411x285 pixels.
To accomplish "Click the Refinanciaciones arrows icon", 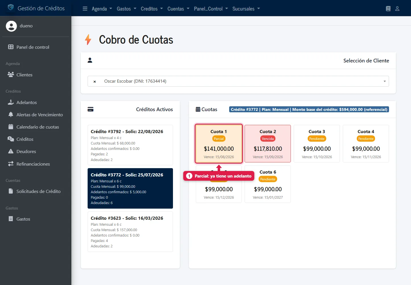I will click(x=11, y=164).
